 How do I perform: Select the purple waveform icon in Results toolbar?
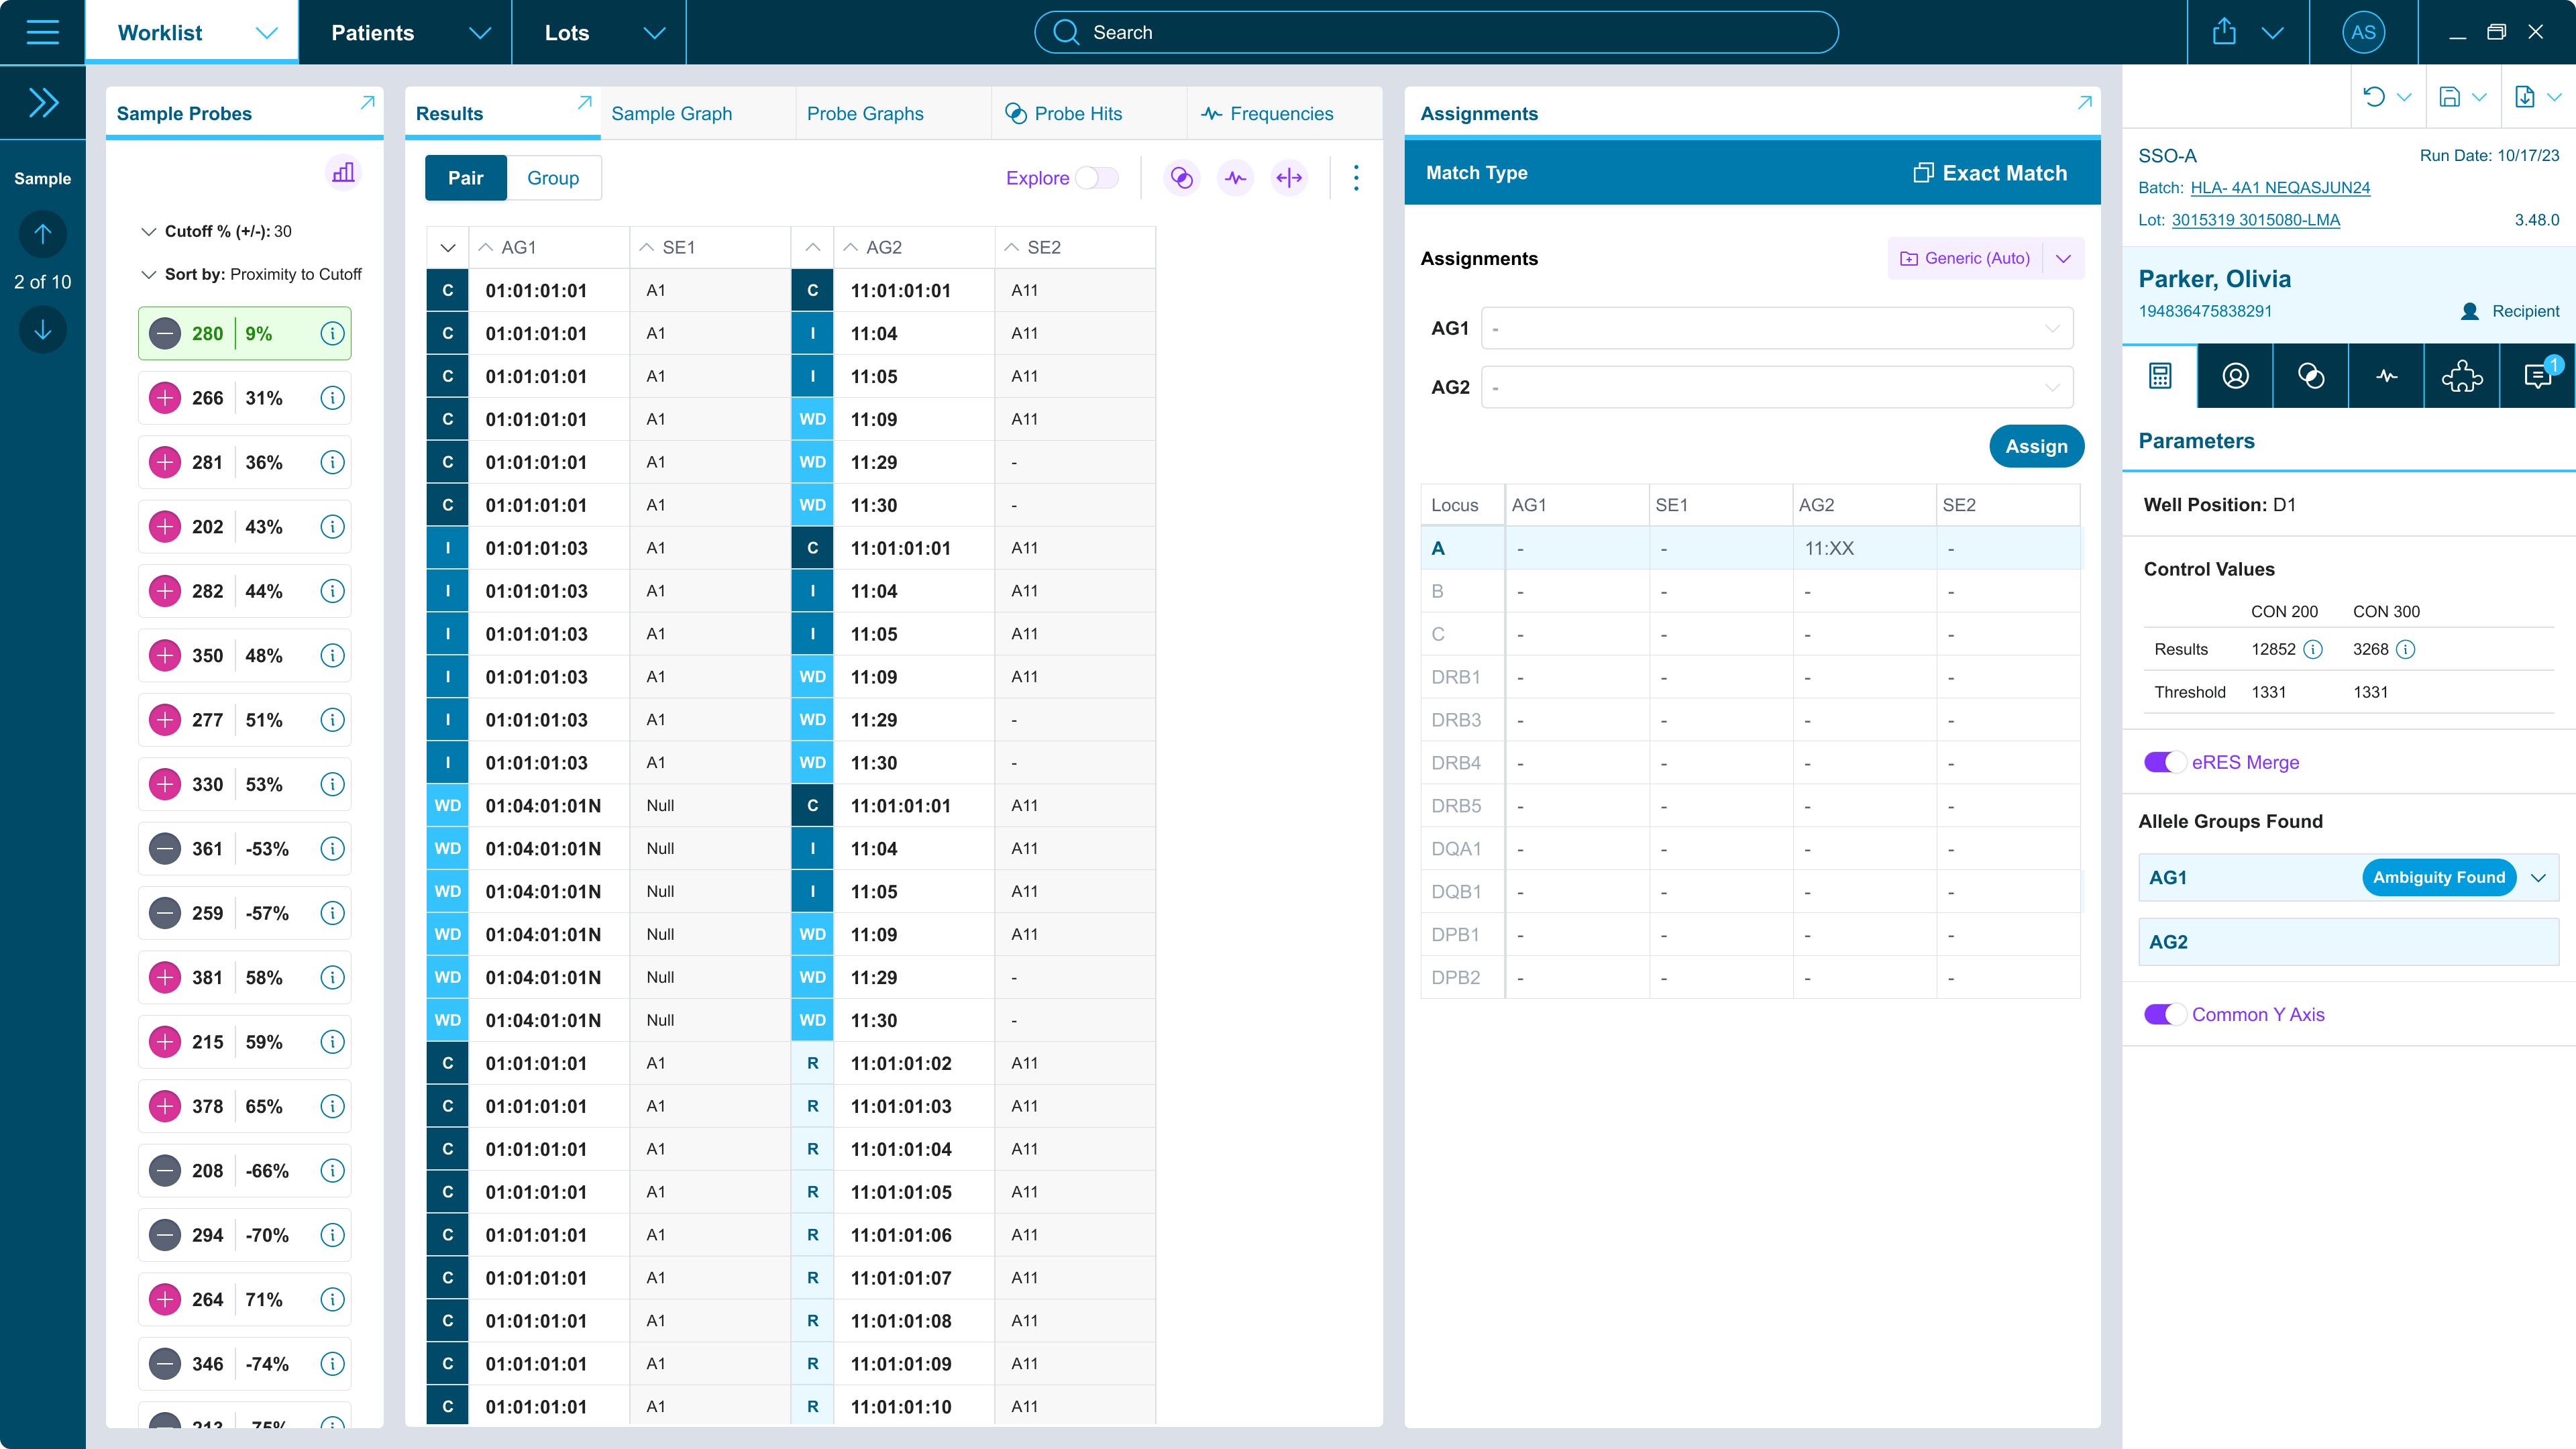point(1235,178)
